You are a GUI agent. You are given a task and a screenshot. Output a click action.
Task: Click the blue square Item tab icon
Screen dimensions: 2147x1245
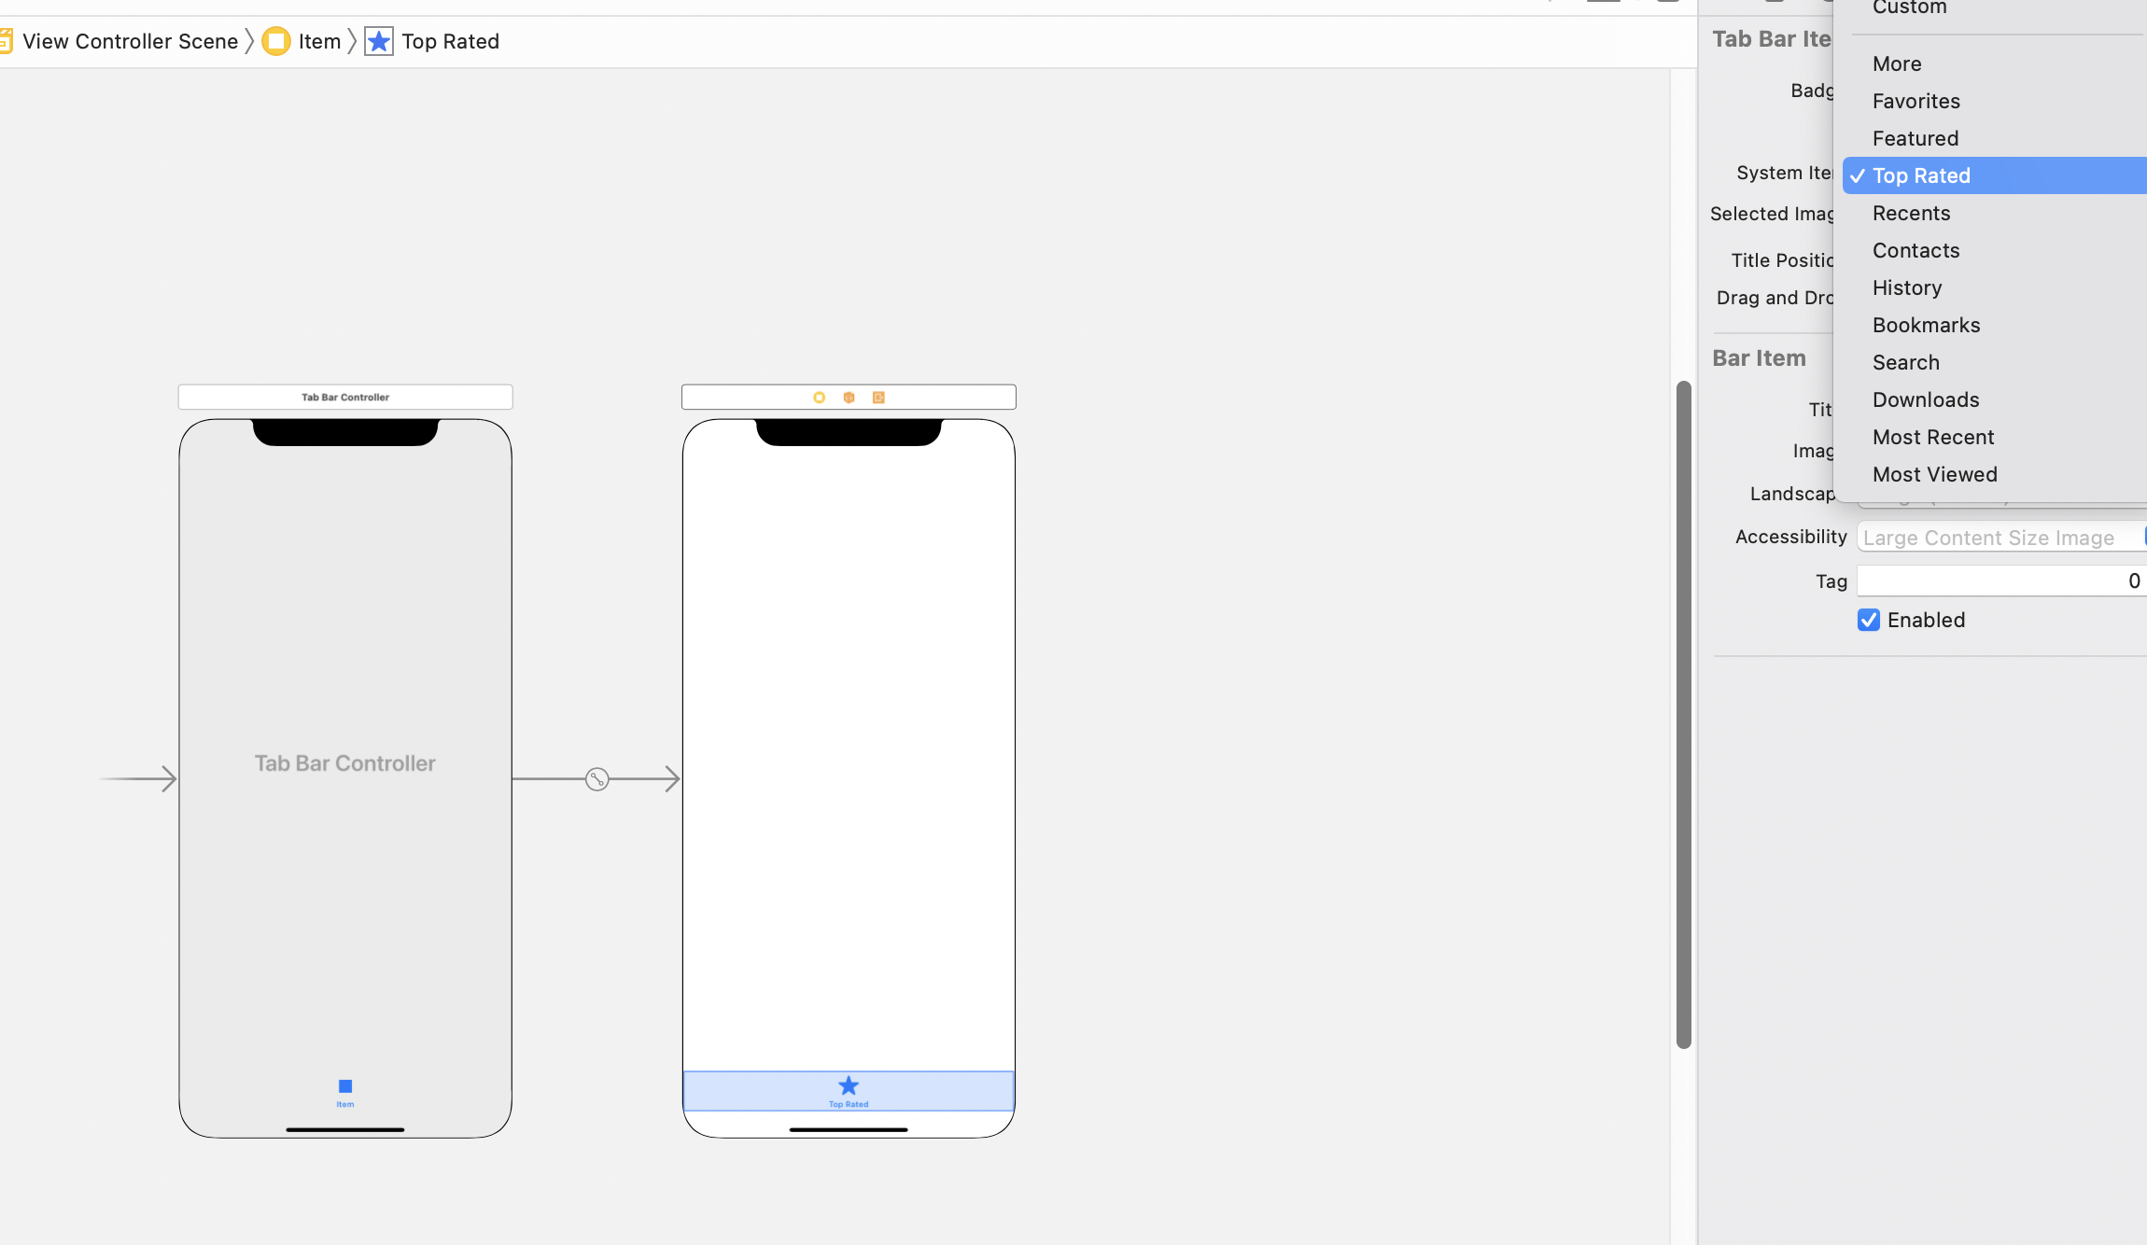pos(345,1086)
